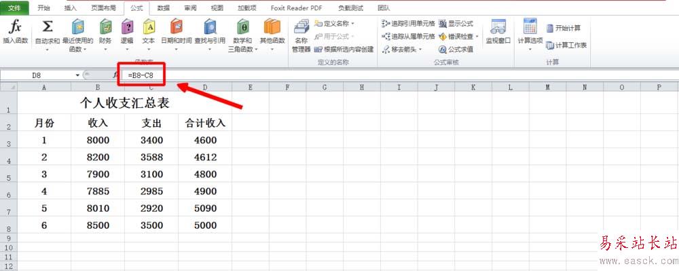
Task: Switch to the Home (开始) tab
Action: pos(43,7)
